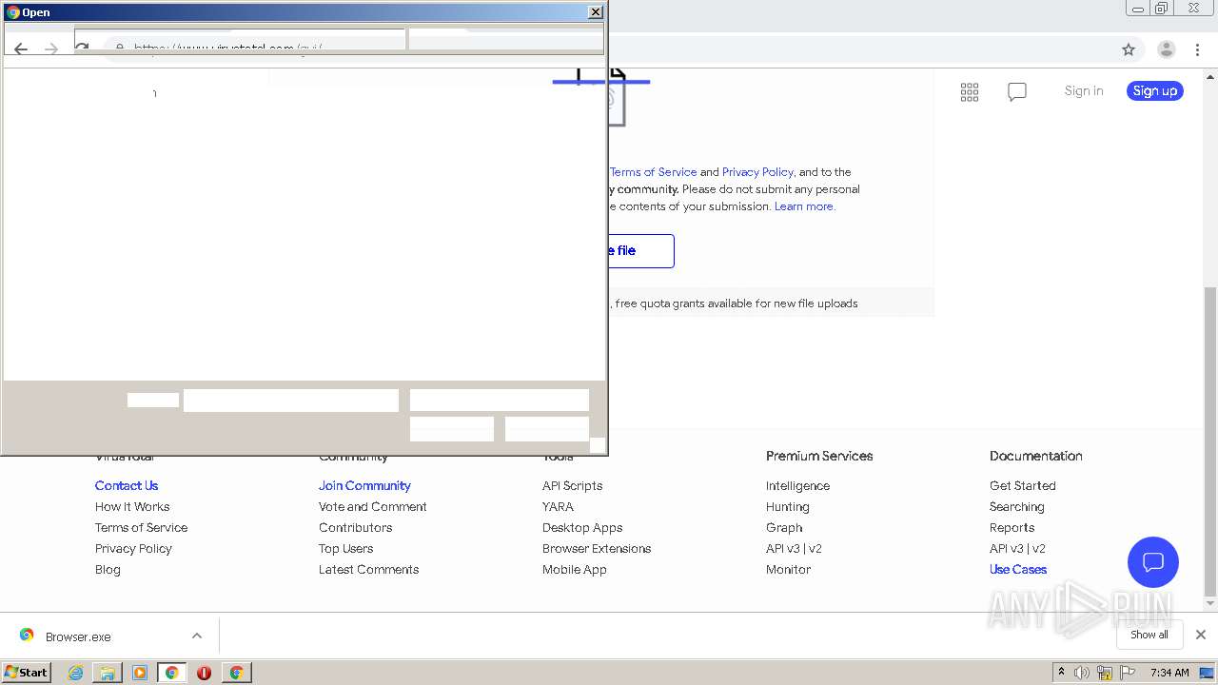The height and width of the screenshot is (685, 1218).
Task: Open Latest Comments link
Action: click(x=368, y=570)
